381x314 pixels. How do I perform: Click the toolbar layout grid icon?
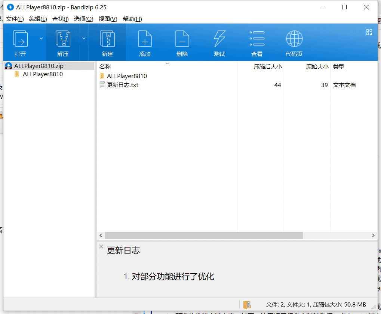[x=369, y=32]
